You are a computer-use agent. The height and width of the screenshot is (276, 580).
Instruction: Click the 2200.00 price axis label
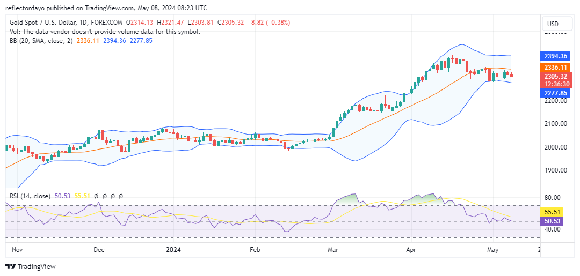(557, 100)
